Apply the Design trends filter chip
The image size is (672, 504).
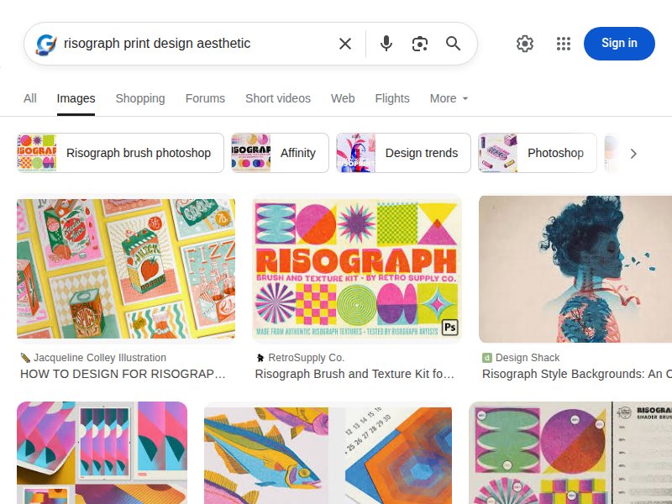coord(403,153)
